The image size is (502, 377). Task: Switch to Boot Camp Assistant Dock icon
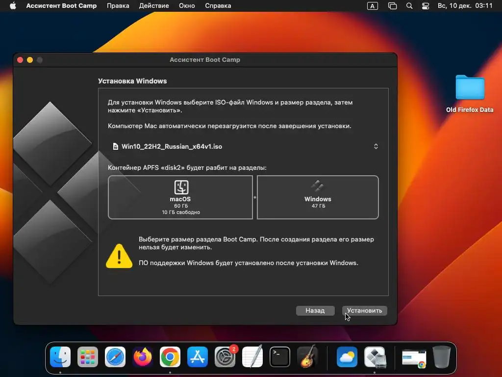375,356
